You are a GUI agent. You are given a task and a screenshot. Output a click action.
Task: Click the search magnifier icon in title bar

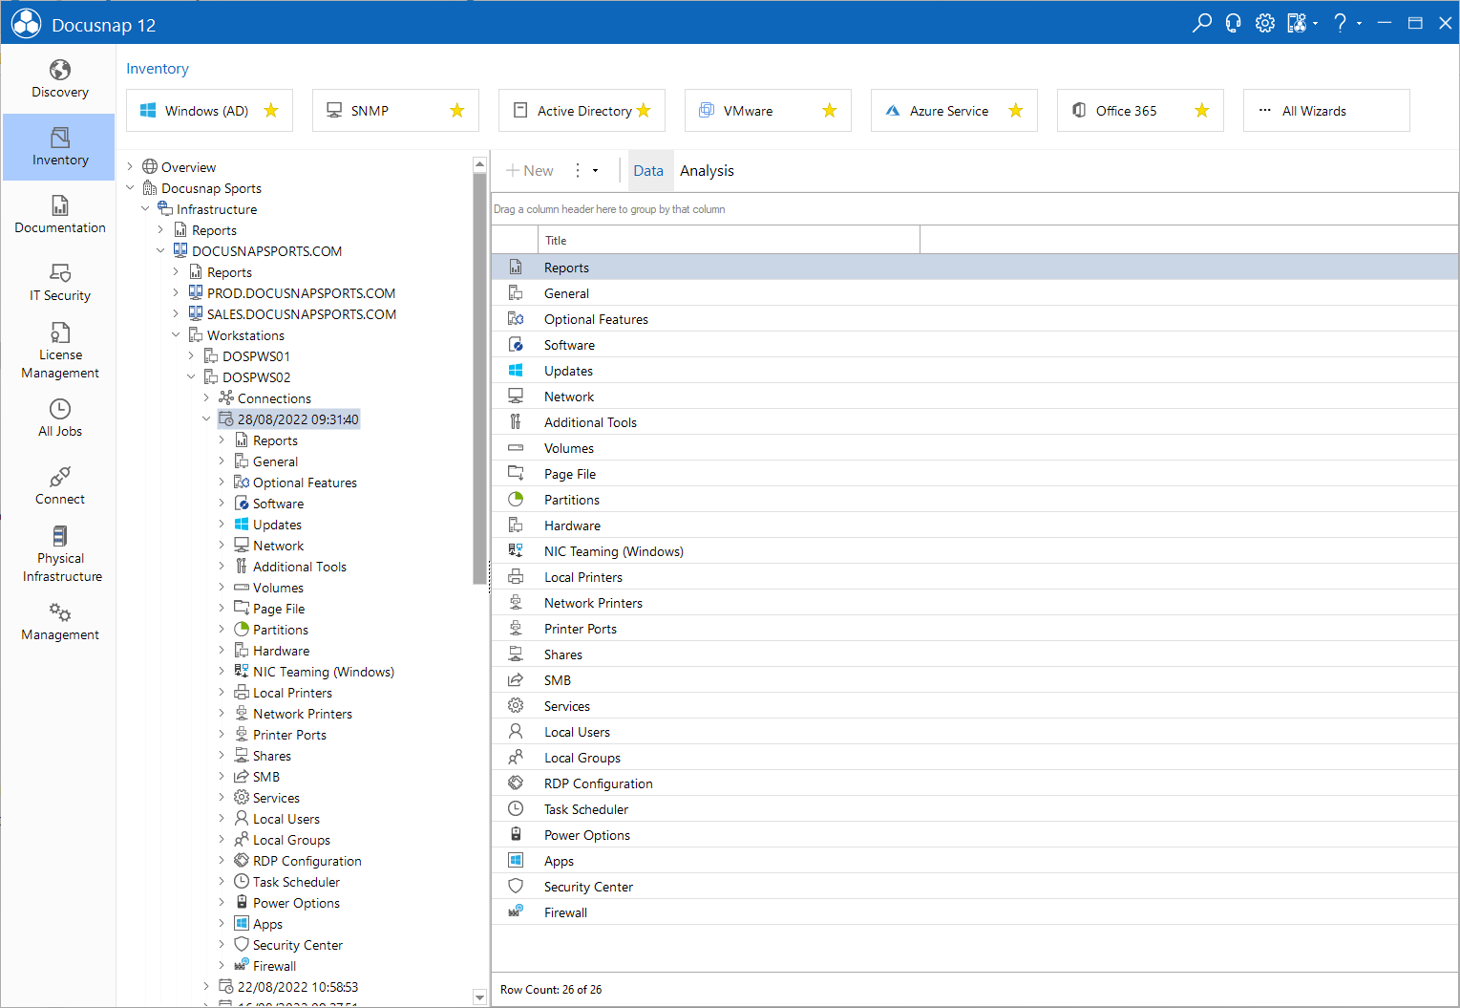coord(1202,23)
